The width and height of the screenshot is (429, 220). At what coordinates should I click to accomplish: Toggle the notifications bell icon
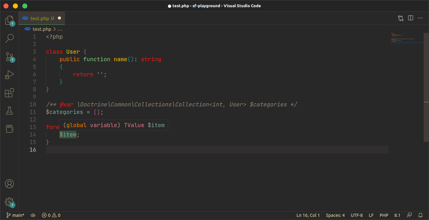point(421,215)
